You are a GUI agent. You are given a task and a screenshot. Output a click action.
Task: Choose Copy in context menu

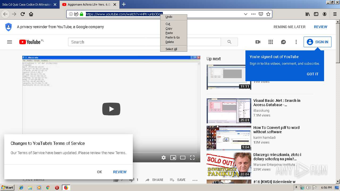point(174,28)
